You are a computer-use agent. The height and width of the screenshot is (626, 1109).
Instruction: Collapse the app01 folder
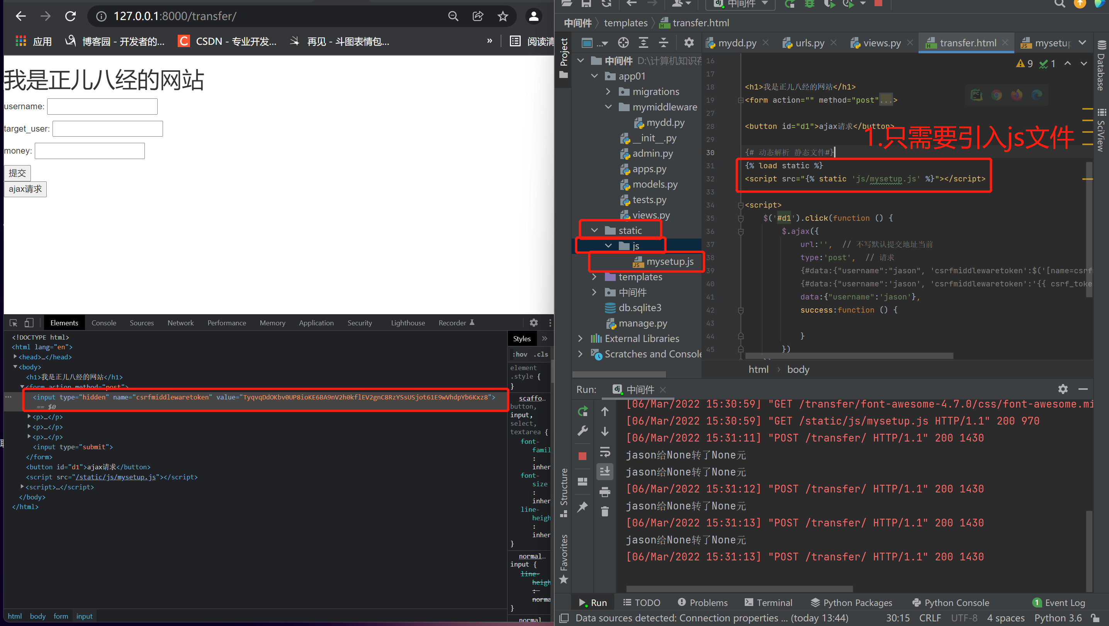594,76
